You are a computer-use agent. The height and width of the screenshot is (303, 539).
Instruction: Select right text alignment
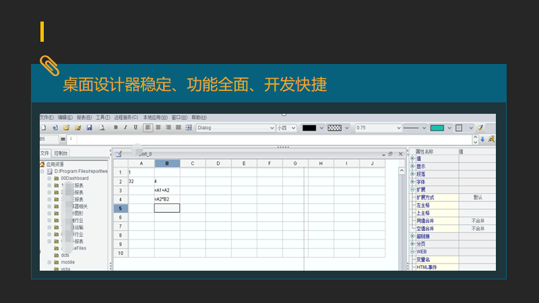(x=168, y=127)
